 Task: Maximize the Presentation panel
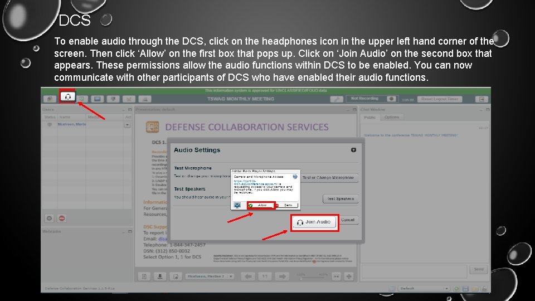(354, 110)
